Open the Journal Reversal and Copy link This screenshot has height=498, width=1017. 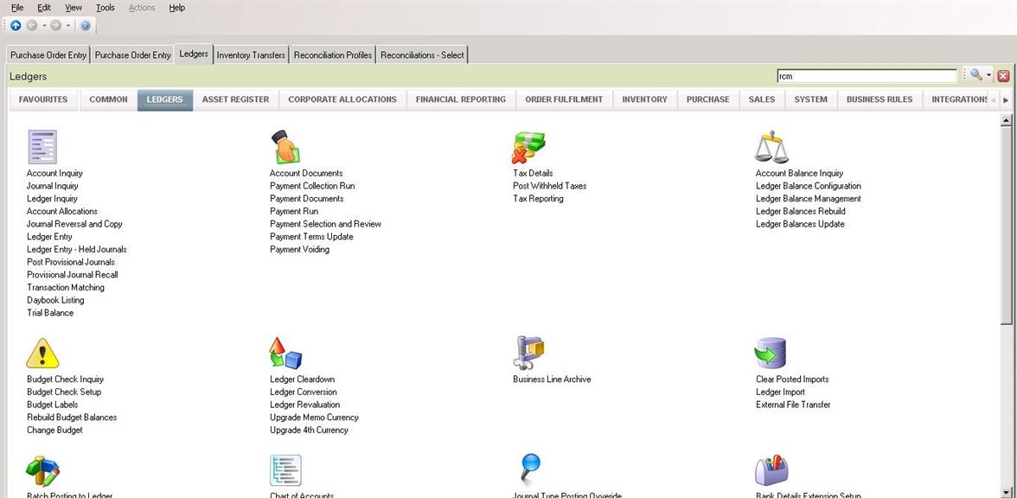(74, 224)
